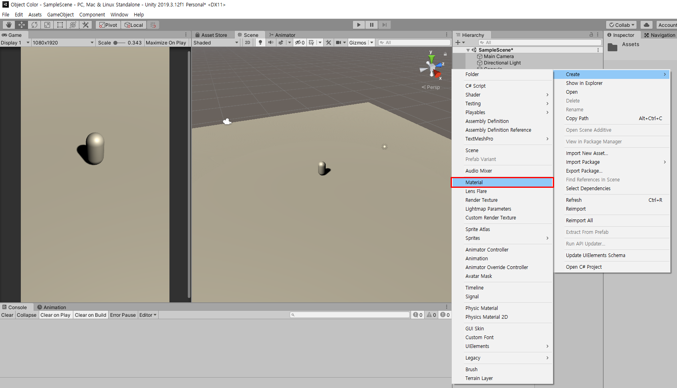Open the 1080x1920 resolution dropdown
This screenshot has height=388, width=677.
pyautogui.click(x=63, y=42)
